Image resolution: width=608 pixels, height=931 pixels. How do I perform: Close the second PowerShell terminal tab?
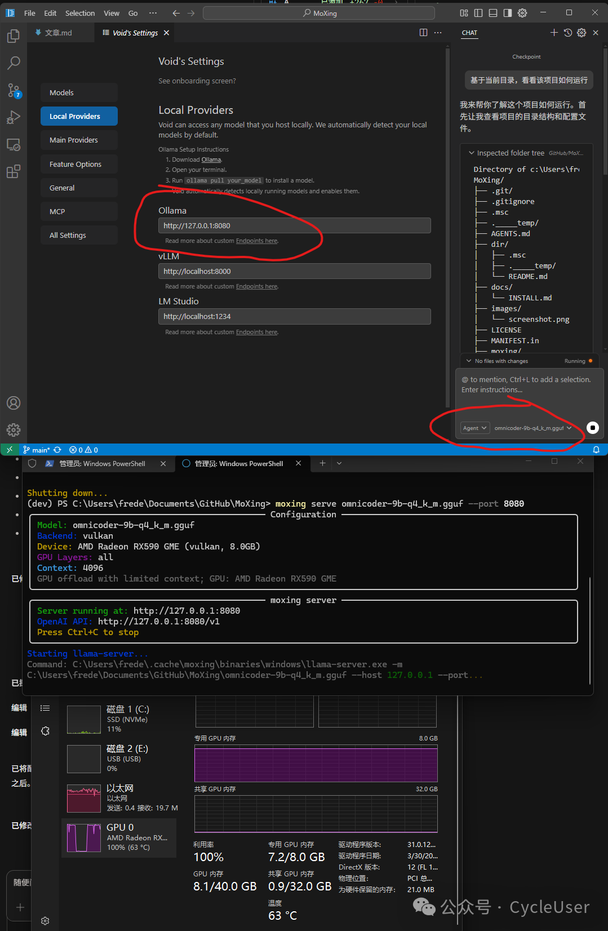coord(299,463)
